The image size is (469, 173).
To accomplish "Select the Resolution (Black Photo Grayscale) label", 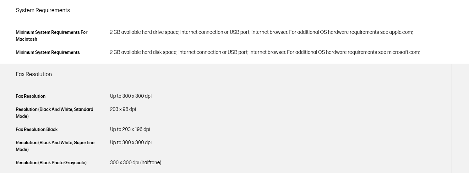I will 51,163.
